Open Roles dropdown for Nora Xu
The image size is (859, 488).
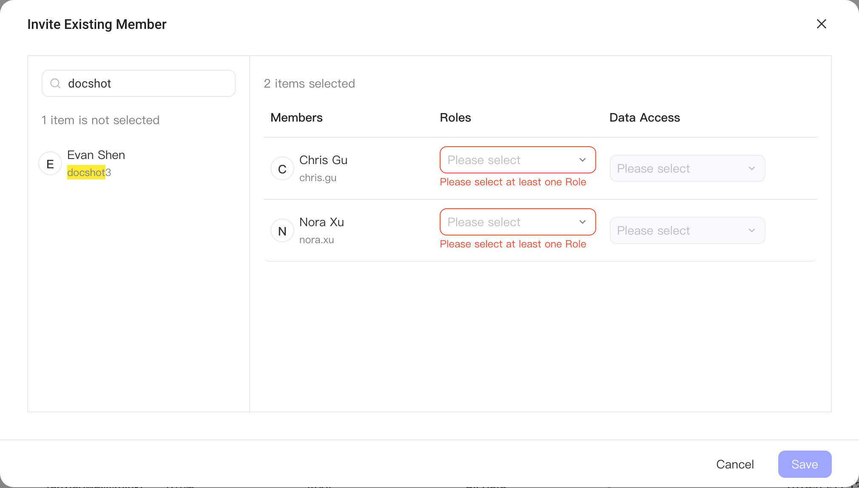[518, 222]
